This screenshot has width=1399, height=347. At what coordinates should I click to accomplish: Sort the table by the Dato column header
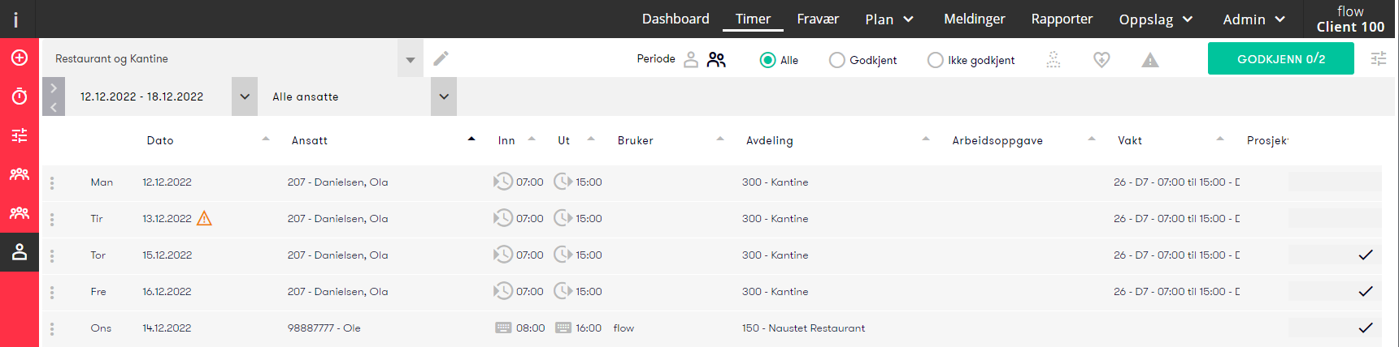pyautogui.click(x=160, y=140)
